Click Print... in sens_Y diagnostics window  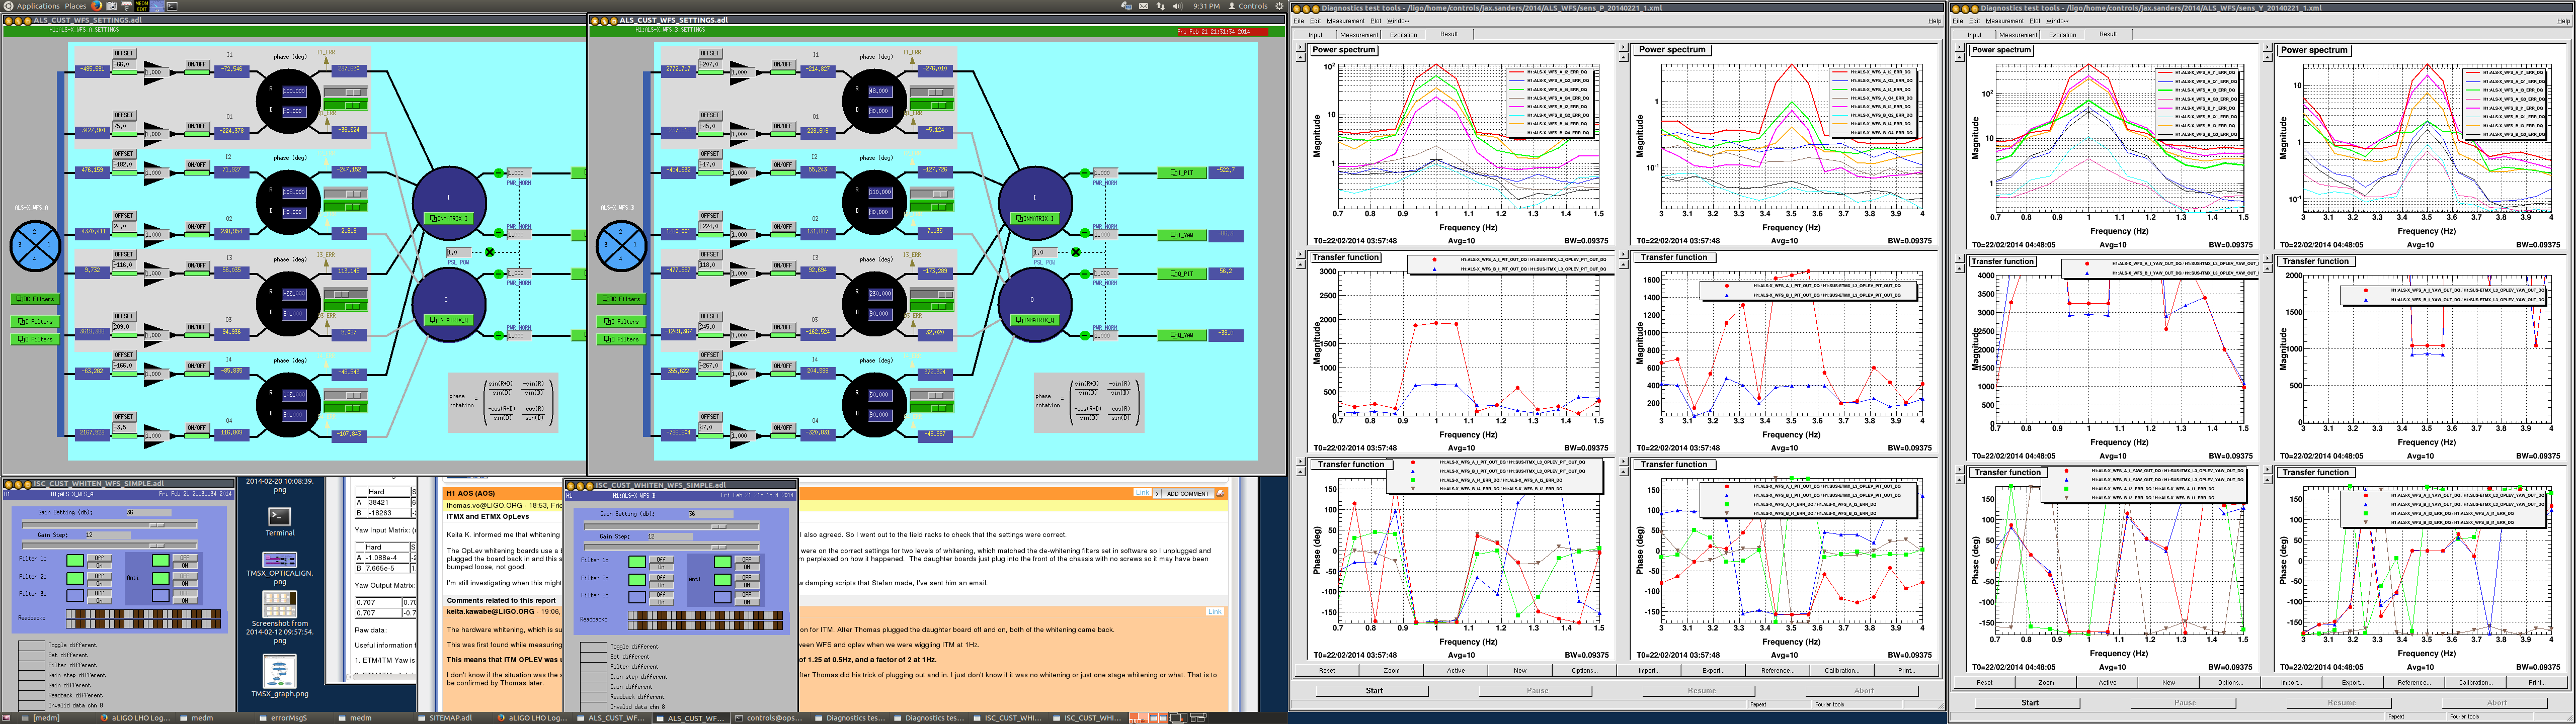[2537, 683]
